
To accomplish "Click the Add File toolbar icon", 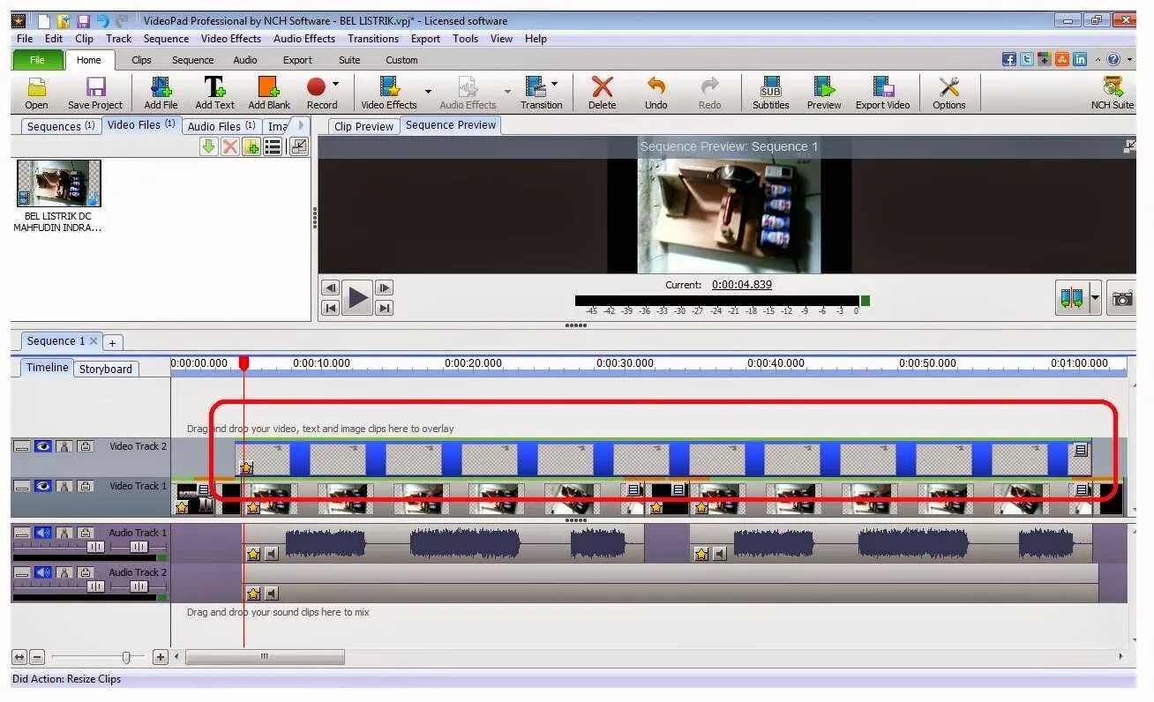I will click(x=161, y=93).
